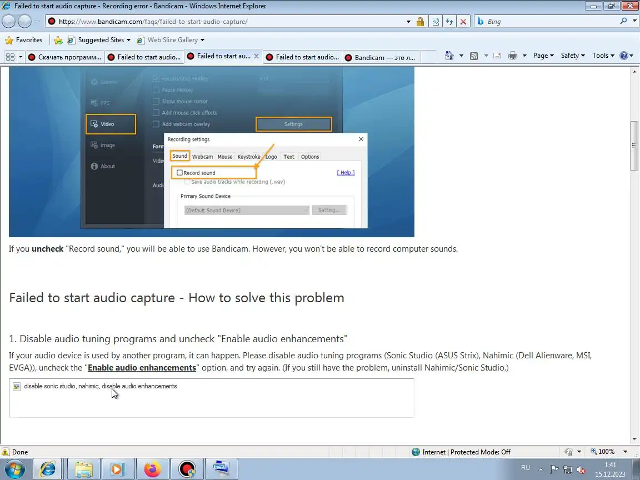
Task: Click the RSS Feeds icon
Action: (x=474, y=56)
